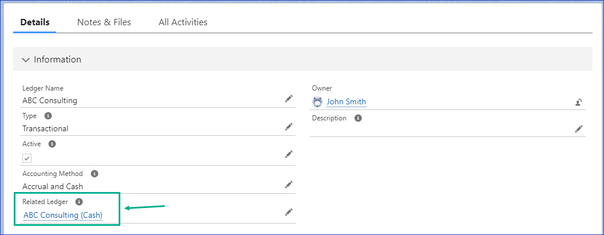Click John Smith's avatar image

tap(317, 102)
